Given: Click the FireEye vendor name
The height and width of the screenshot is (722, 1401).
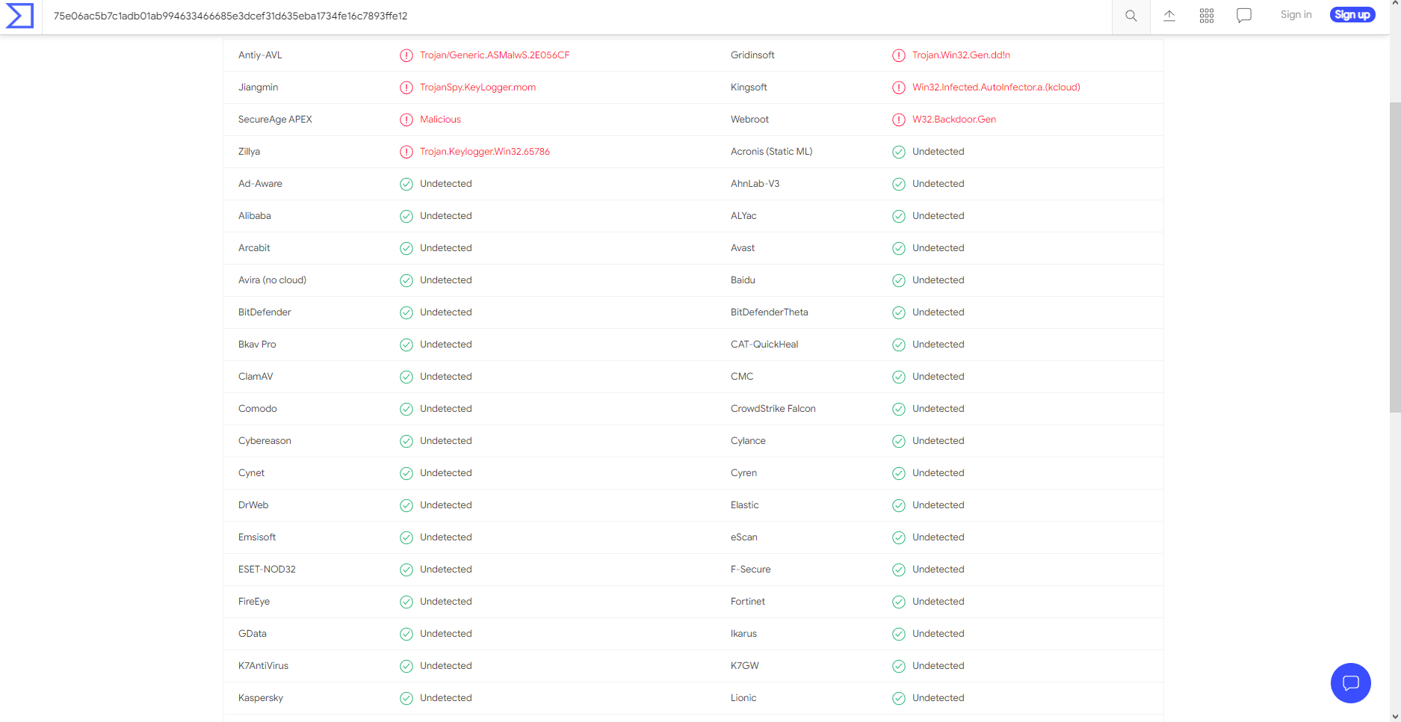Looking at the screenshot, I should [x=254, y=602].
